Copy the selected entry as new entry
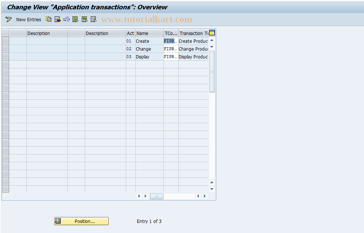The height and width of the screenshot is (233, 364). point(48,19)
